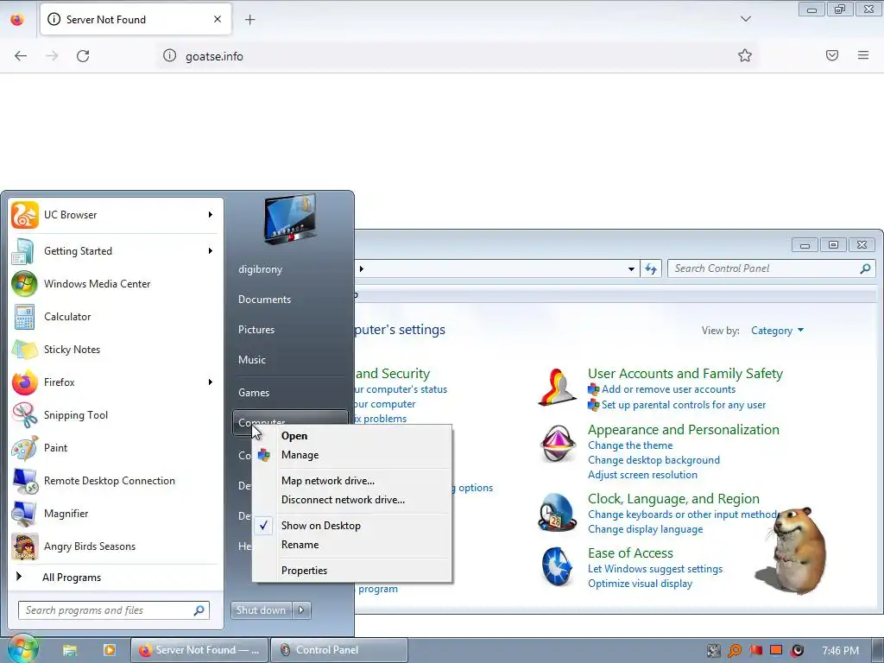The image size is (884, 663).
Task: Open the Control Panel address bar dropdown arrow
Action: click(x=631, y=269)
